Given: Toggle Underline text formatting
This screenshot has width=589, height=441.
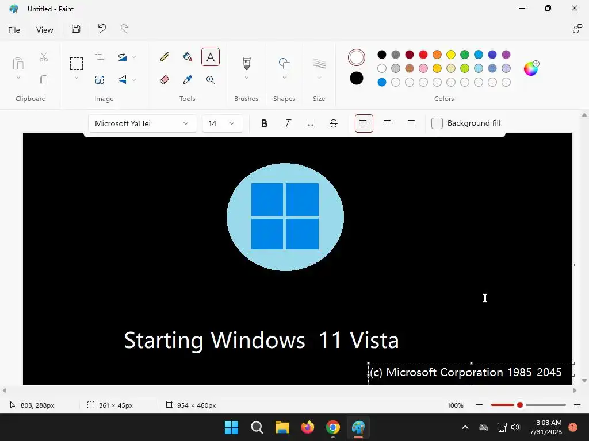Looking at the screenshot, I should pos(310,123).
